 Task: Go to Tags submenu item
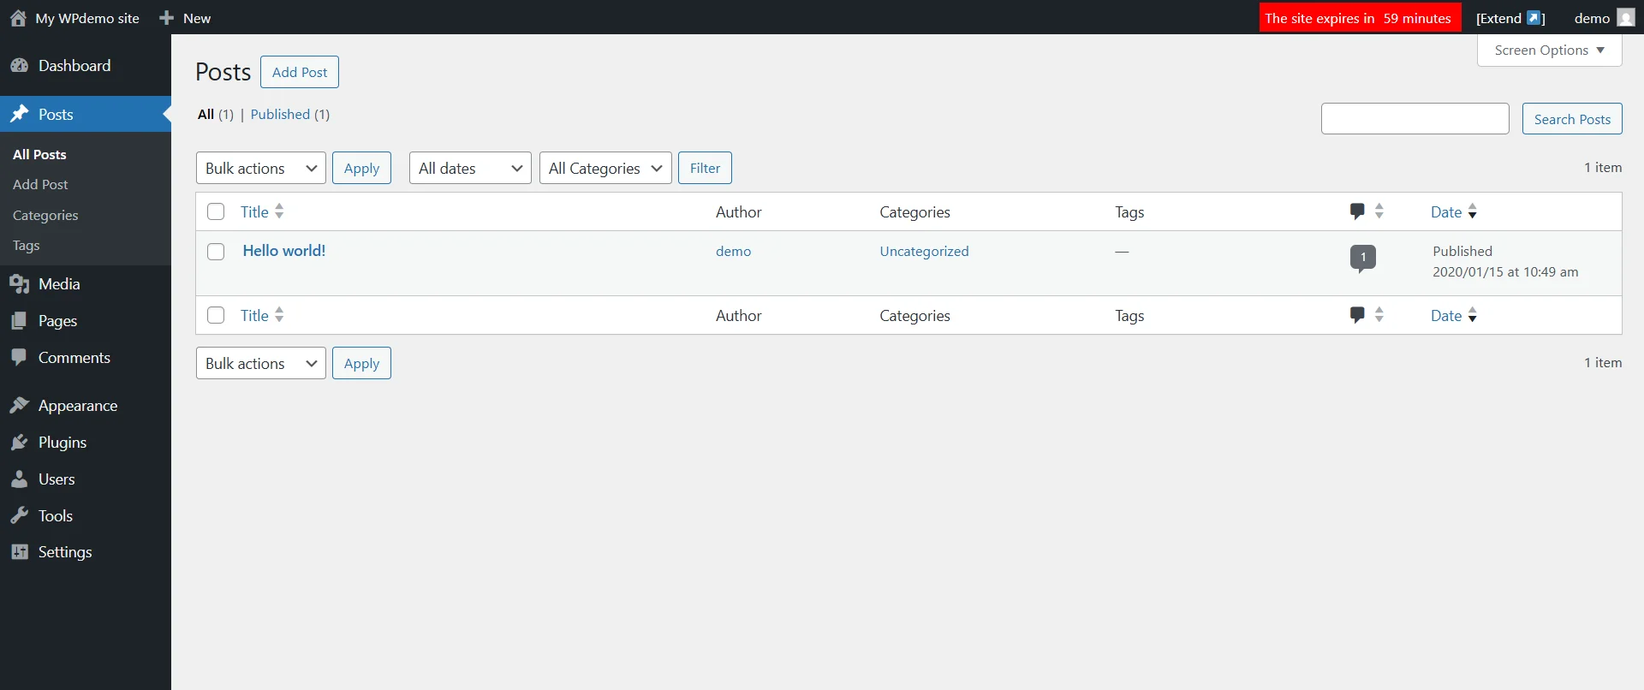[x=27, y=246]
